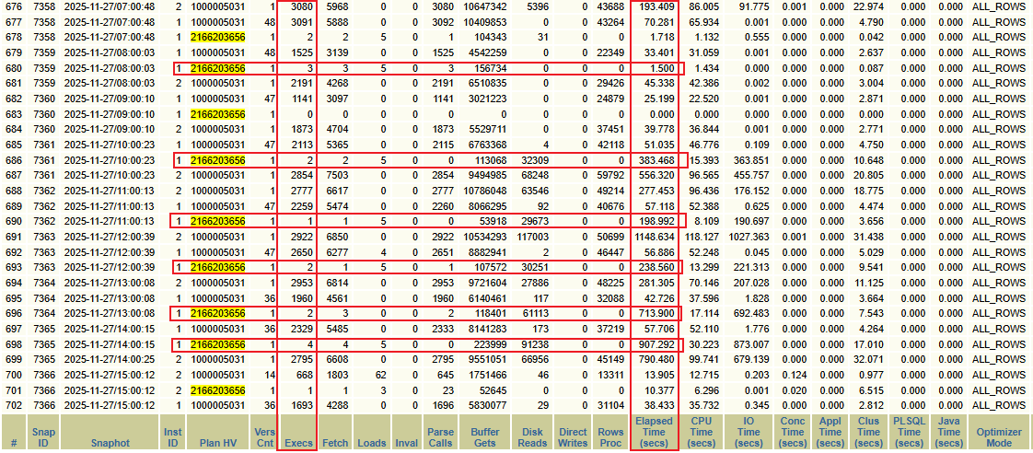Image resolution: width=1033 pixels, height=453 pixels.
Task: Select rows processed value 59792
Action: click(x=612, y=175)
